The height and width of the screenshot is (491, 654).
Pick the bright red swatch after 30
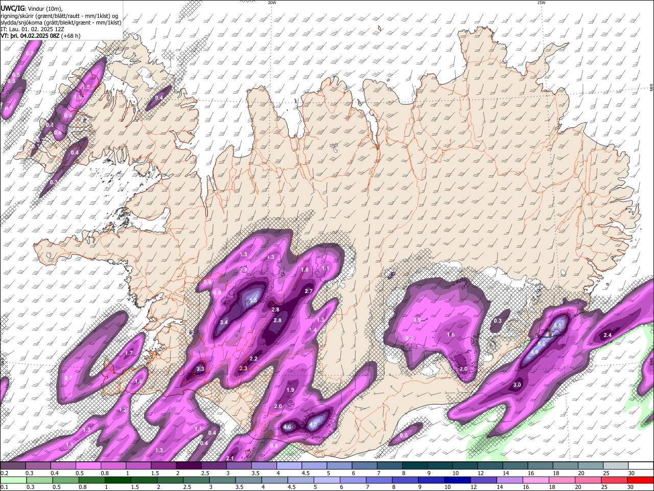(x=640, y=480)
